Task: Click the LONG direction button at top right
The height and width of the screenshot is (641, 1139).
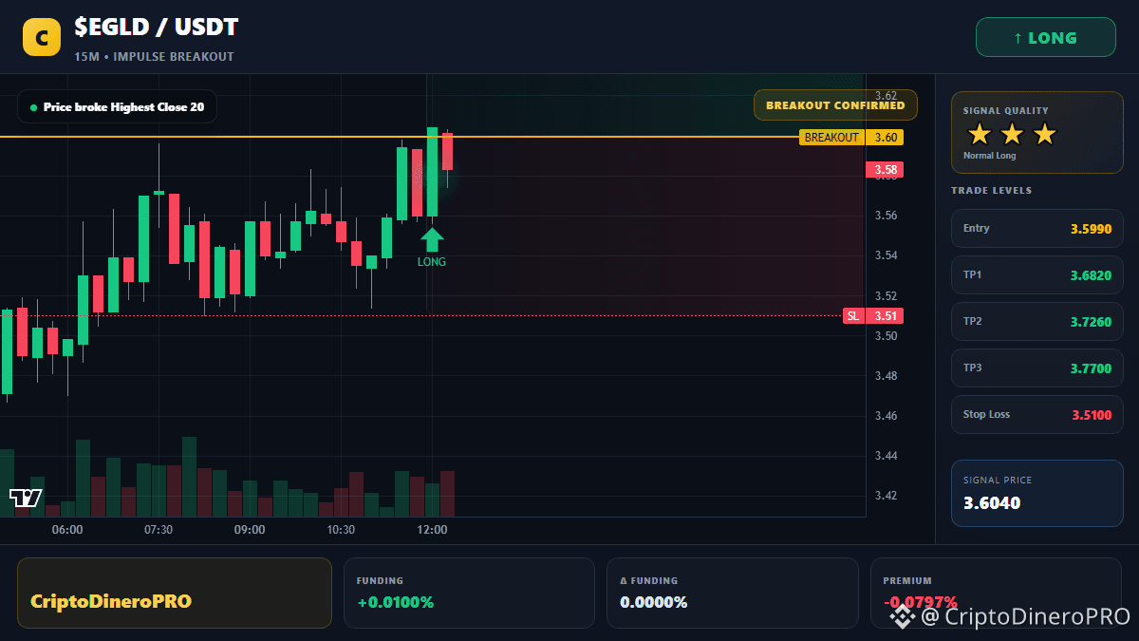Action: pyautogui.click(x=1046, y=38)
